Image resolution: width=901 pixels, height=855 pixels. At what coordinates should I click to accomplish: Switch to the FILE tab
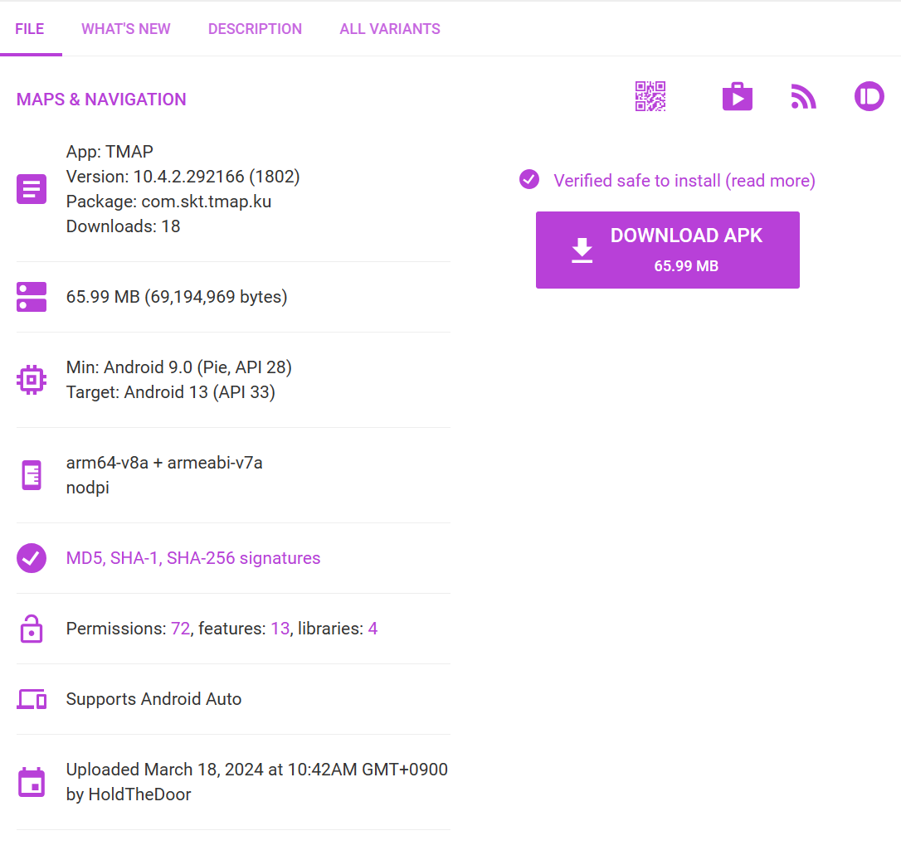click(x=30, y=29)
